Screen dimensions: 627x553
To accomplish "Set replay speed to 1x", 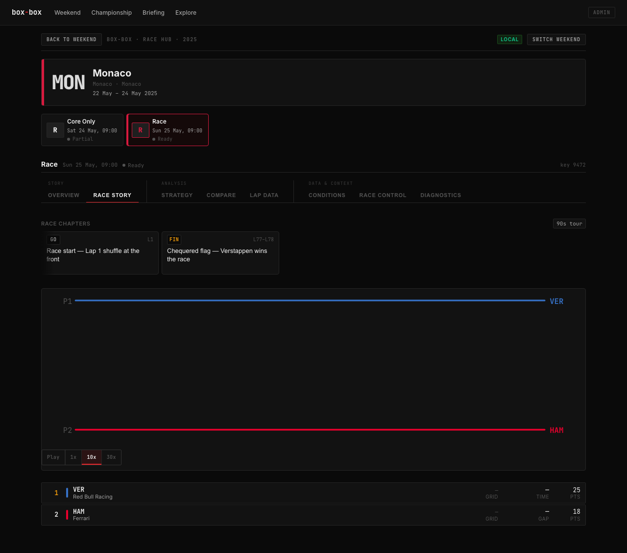I will tap(73, 457).
